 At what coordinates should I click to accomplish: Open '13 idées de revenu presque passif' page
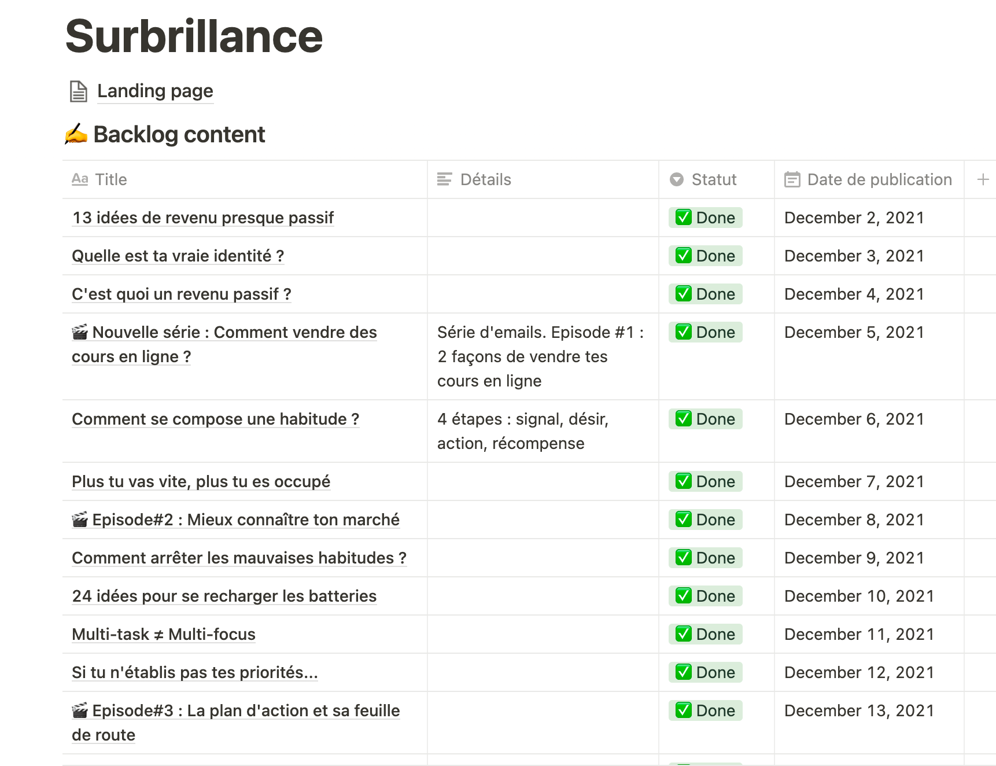pyautogui.click(x=202, y=218)
